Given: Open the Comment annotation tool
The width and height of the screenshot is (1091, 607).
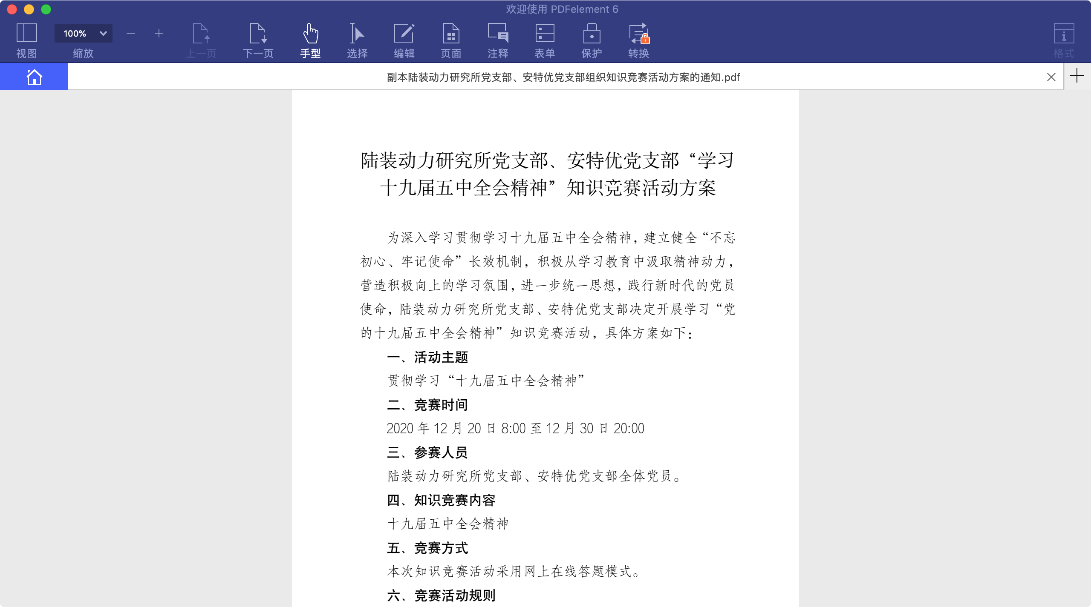Looking at the screenshot, I should coord(498,40).
